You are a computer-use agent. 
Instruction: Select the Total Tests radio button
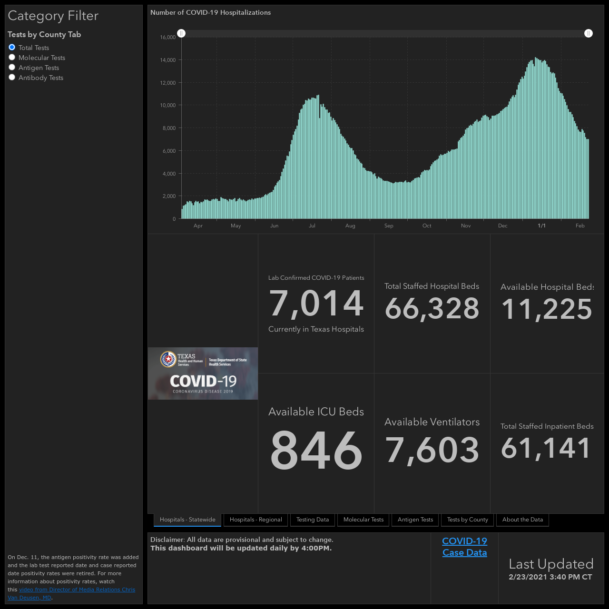click(12, 47)
